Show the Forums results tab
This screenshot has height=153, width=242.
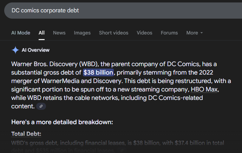coord(169,33)
